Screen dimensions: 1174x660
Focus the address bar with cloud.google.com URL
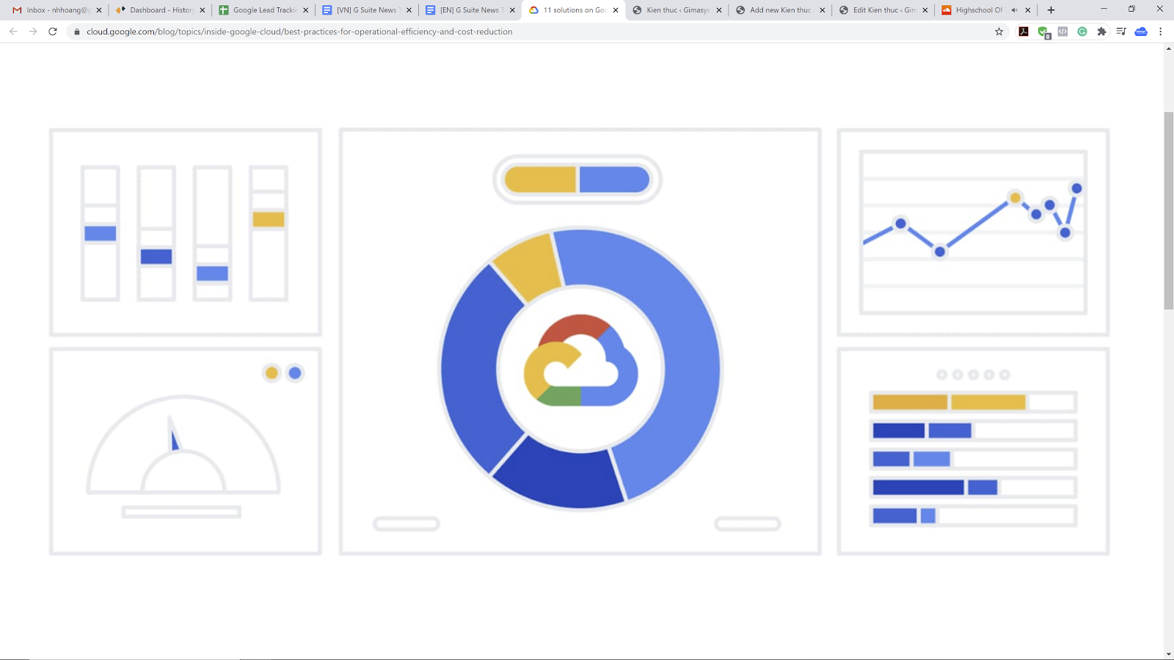(299, 32)
